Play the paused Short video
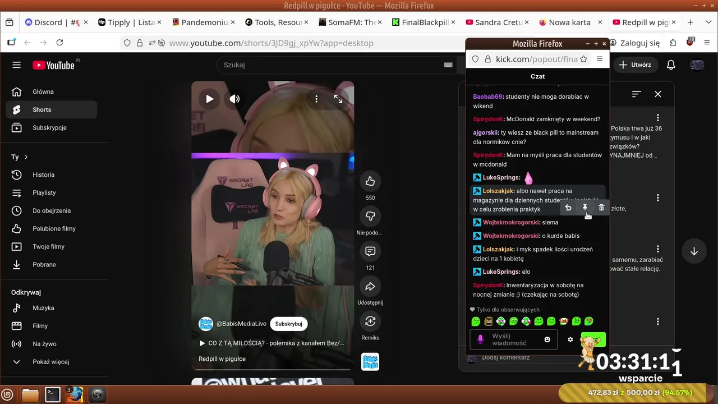Viewport: 718px width, 404px height. pos(209,99)
